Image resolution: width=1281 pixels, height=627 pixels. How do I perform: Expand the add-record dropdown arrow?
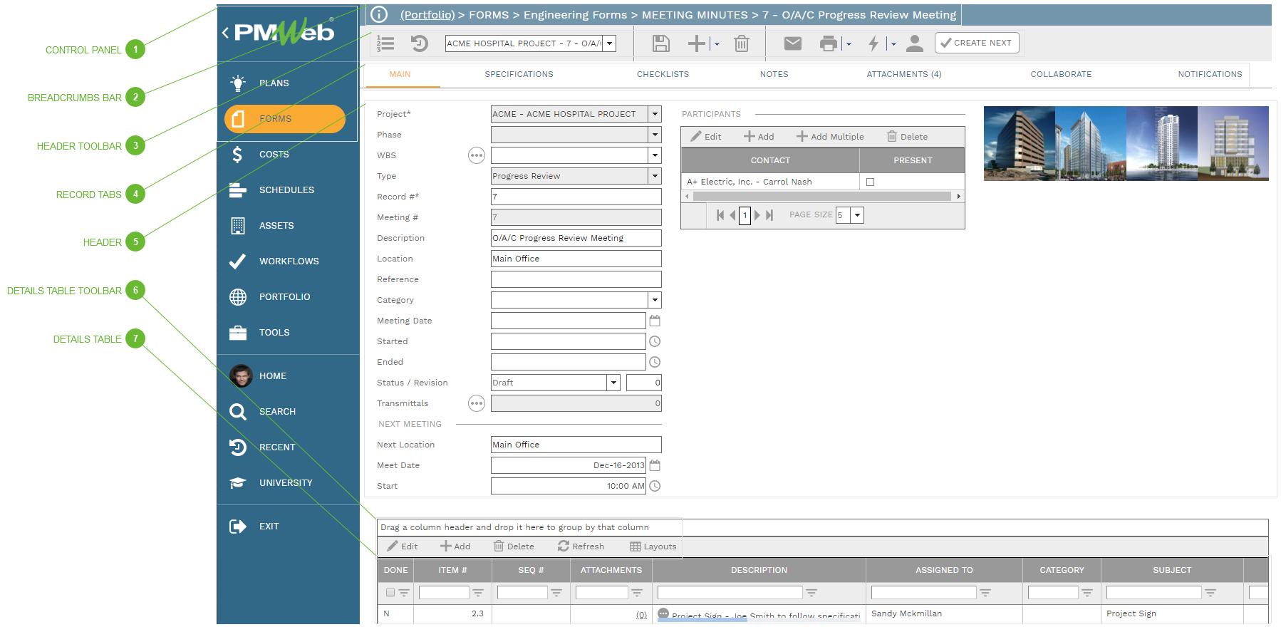click(x=717, y=44)
